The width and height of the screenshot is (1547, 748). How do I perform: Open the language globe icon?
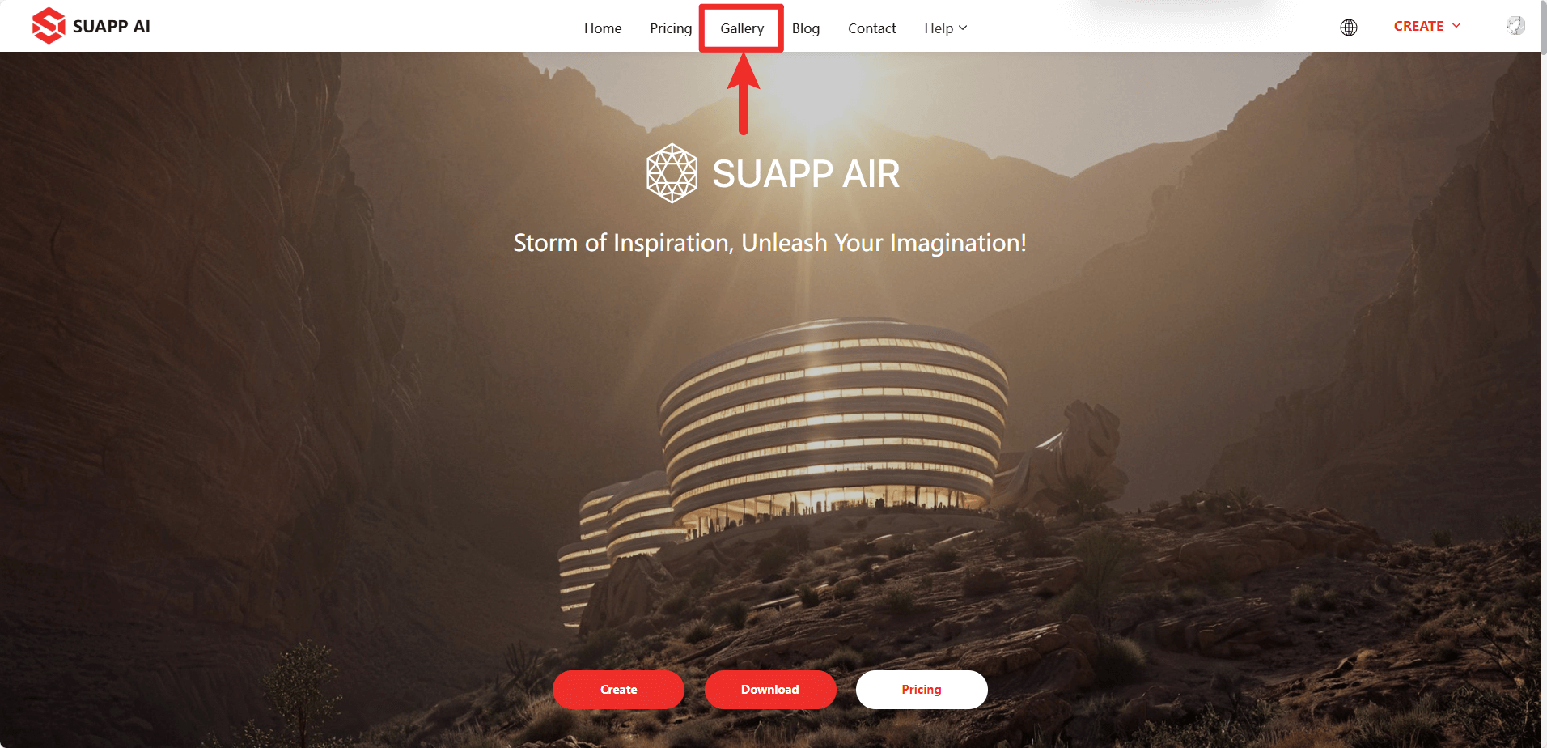[x=1349, y=28]
